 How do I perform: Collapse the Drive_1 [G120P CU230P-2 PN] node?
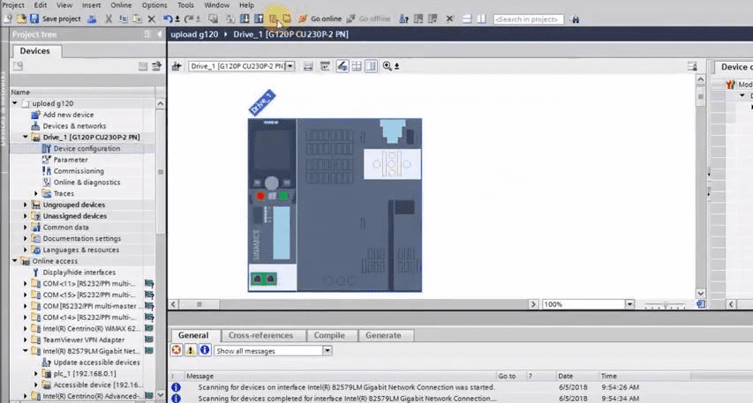(x=26, y=138)
